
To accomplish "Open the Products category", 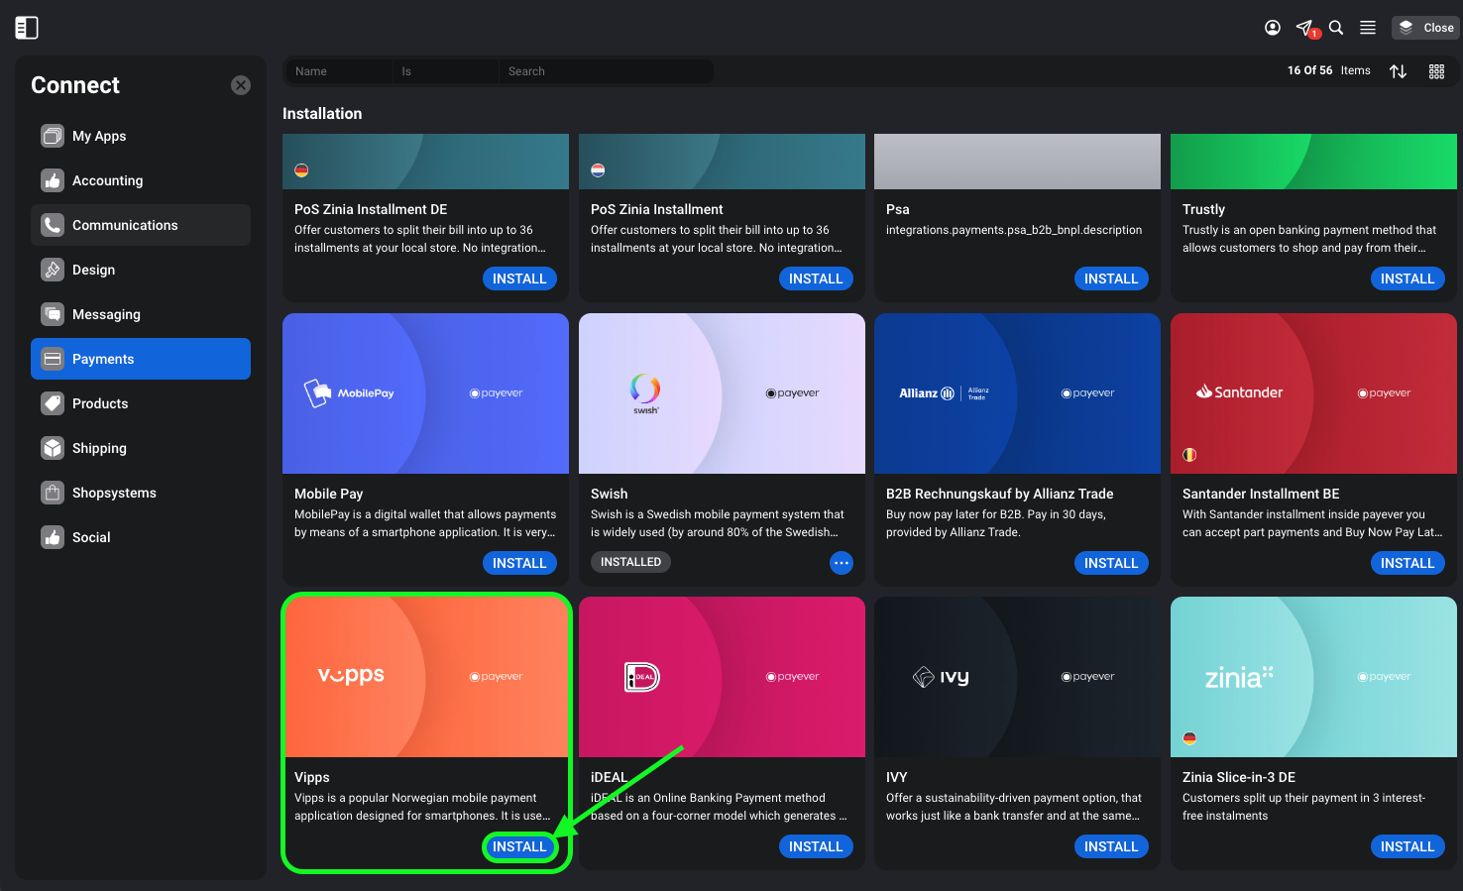I will 141,403.
